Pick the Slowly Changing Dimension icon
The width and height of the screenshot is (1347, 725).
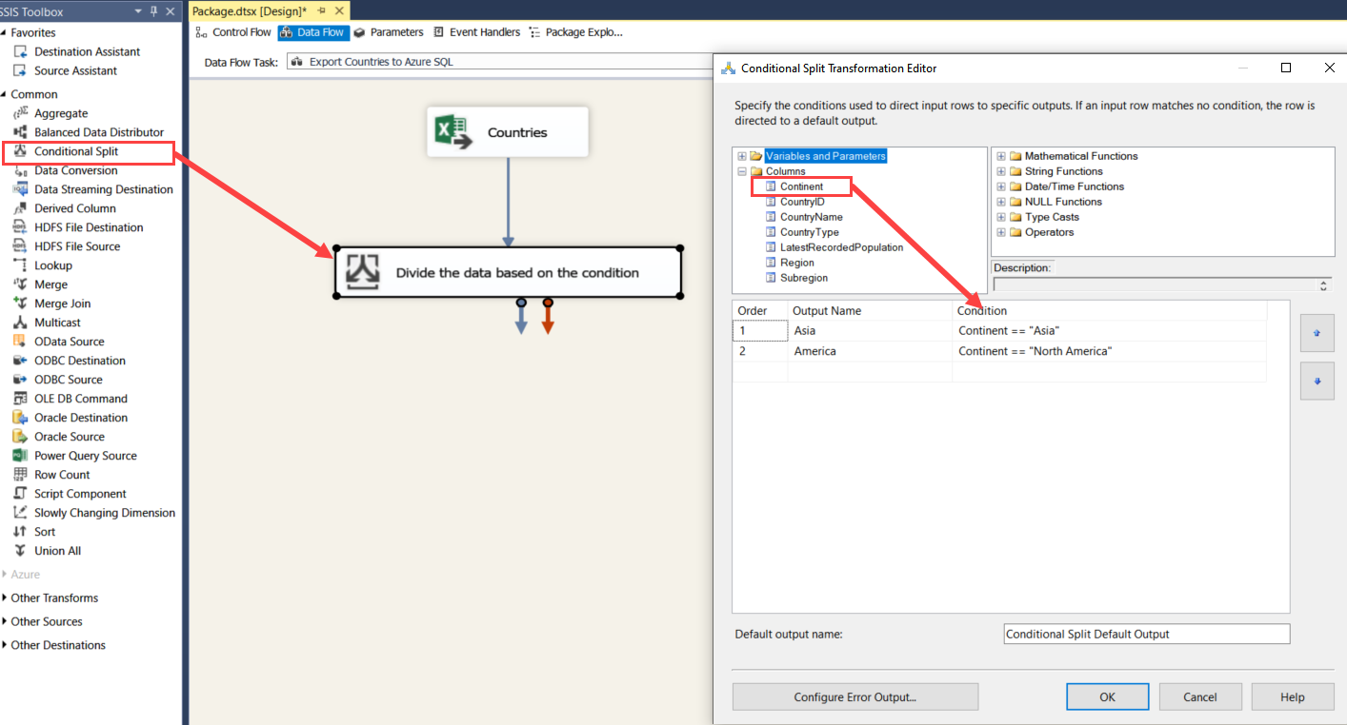tap(20, 513)
